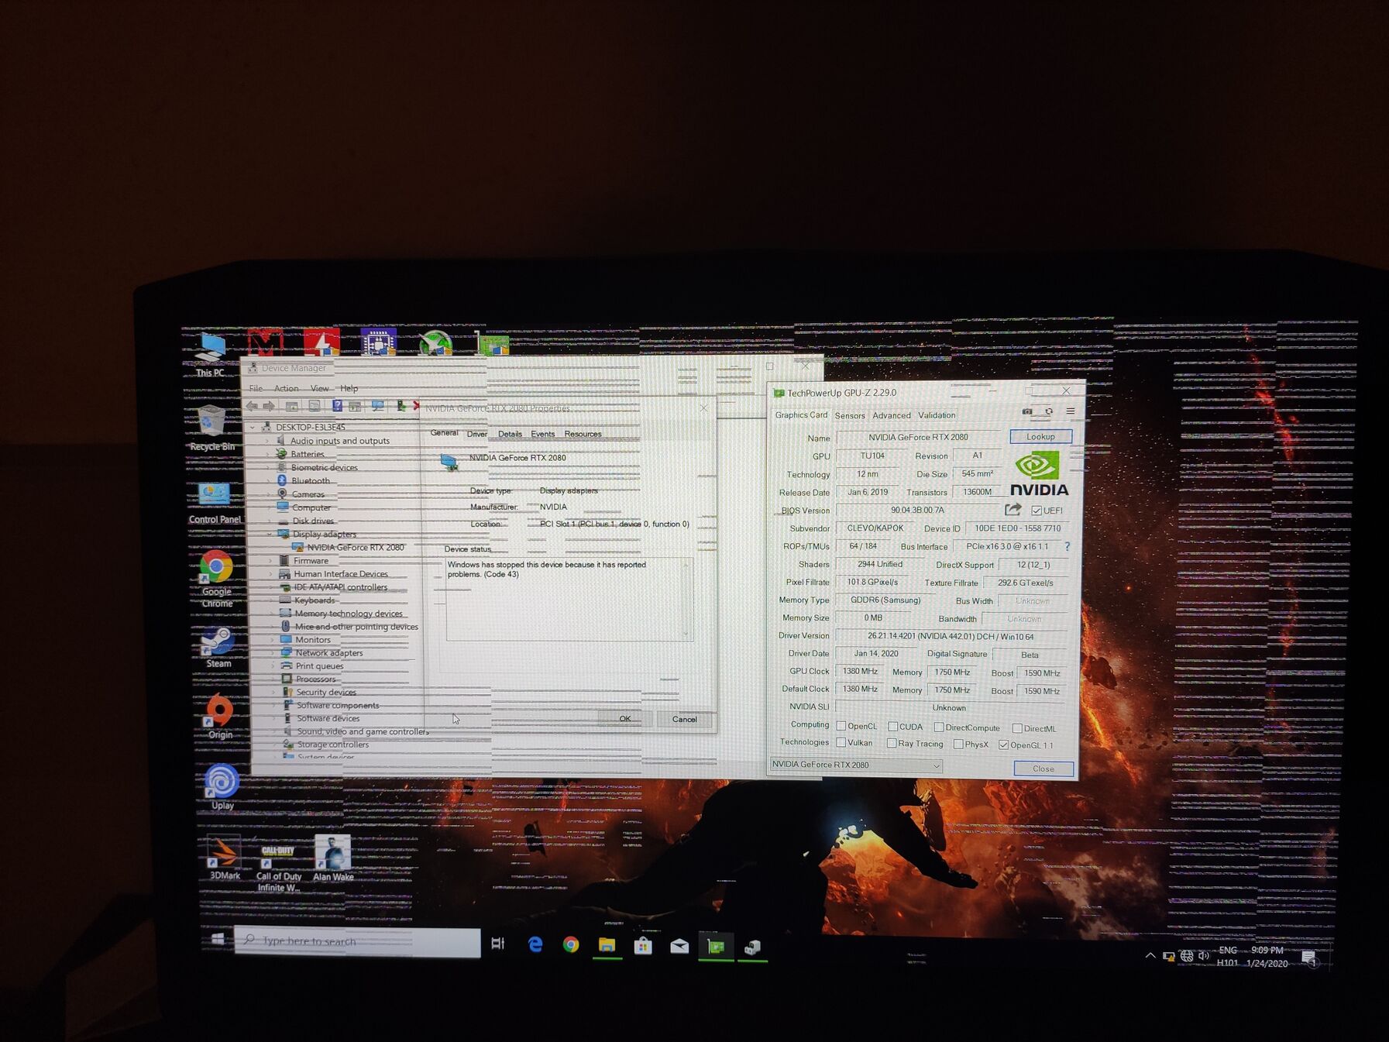Switch to the Advanced tab in GPU-Z
This screenshot has width=1389, height=1042.
(x=892, y=415)
